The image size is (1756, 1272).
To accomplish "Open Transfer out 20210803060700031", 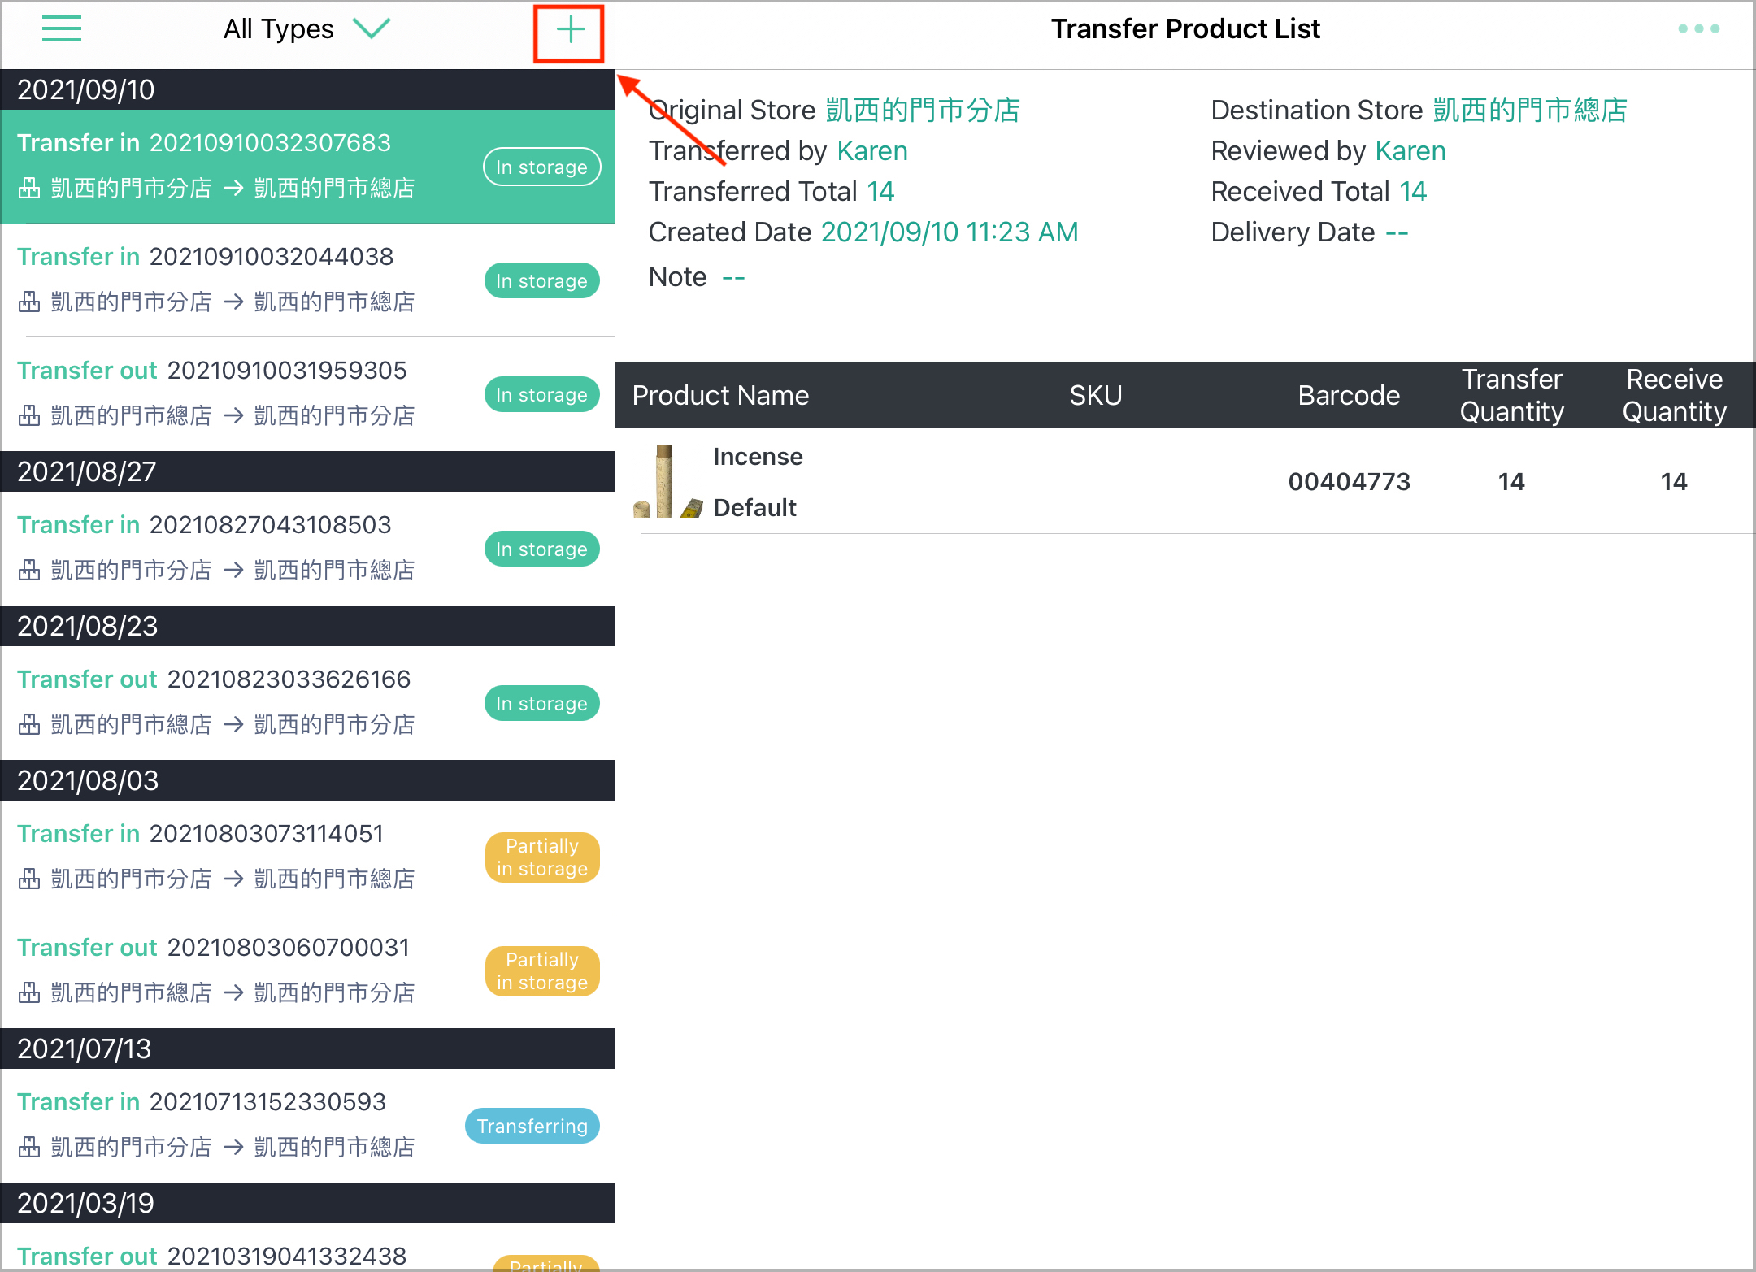I will point(307,971).
